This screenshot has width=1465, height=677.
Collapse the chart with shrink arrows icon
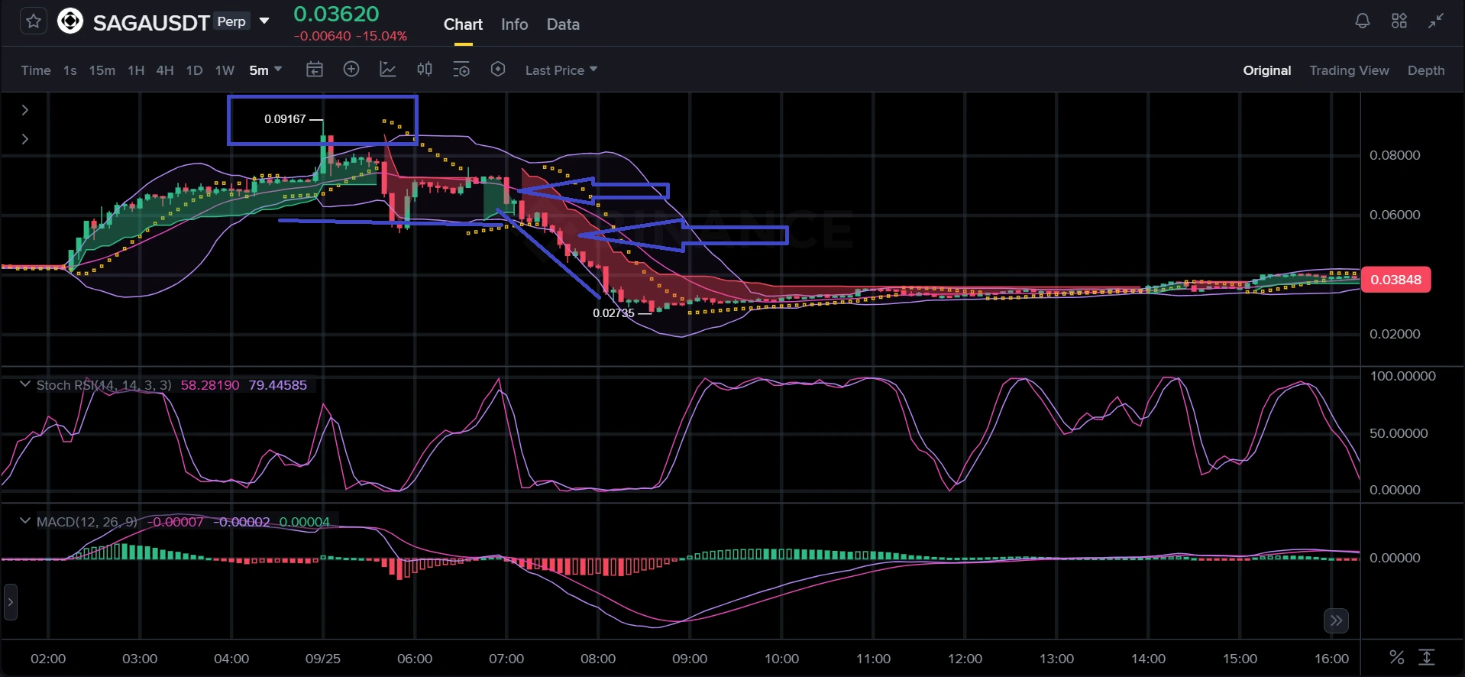[1436, 21]
